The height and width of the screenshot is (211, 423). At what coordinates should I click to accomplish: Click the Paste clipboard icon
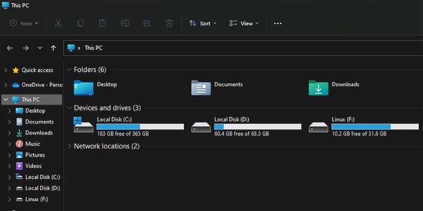point(102,24)
